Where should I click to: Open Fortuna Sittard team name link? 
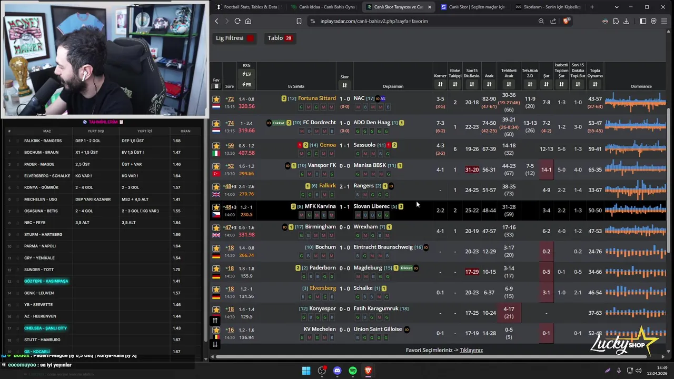click(316, 98)
